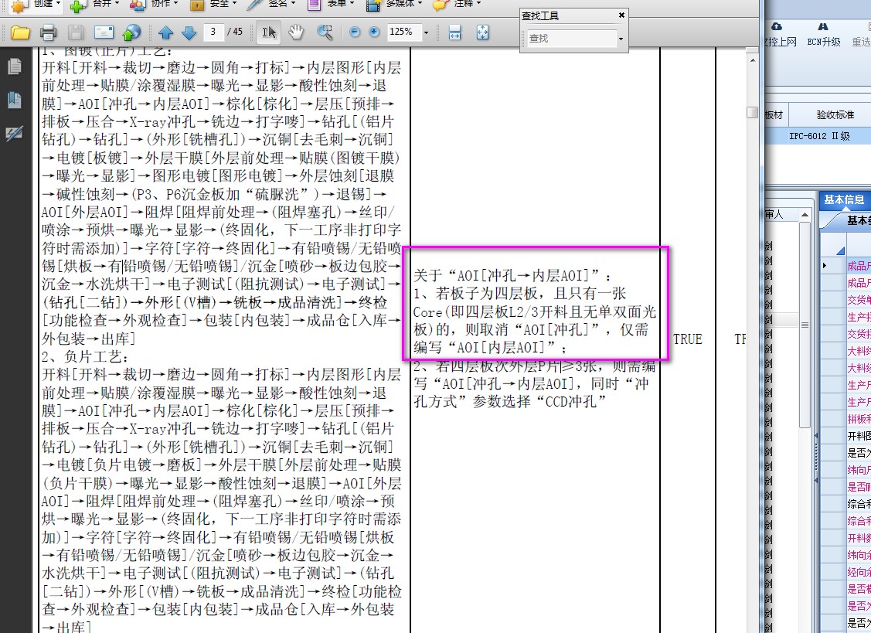Click the print icon
This screenshot has height=633, width=871.
coord(49,32)
